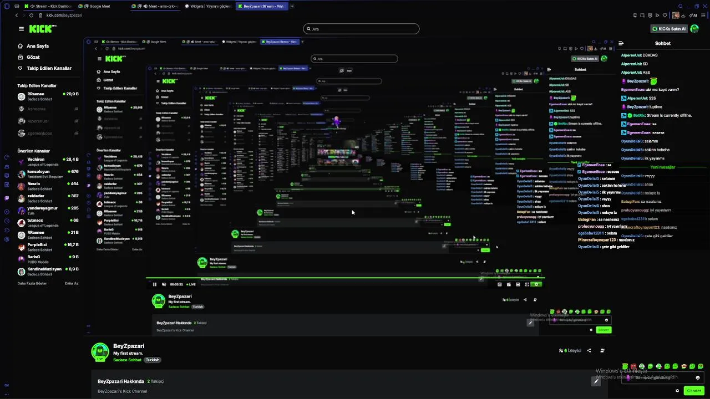
Task: Click the BeyZpazari streamer avatar below the video
Action: tap(100, 352)
